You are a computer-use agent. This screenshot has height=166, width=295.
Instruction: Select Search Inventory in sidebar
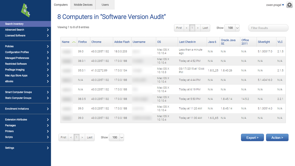25,24
